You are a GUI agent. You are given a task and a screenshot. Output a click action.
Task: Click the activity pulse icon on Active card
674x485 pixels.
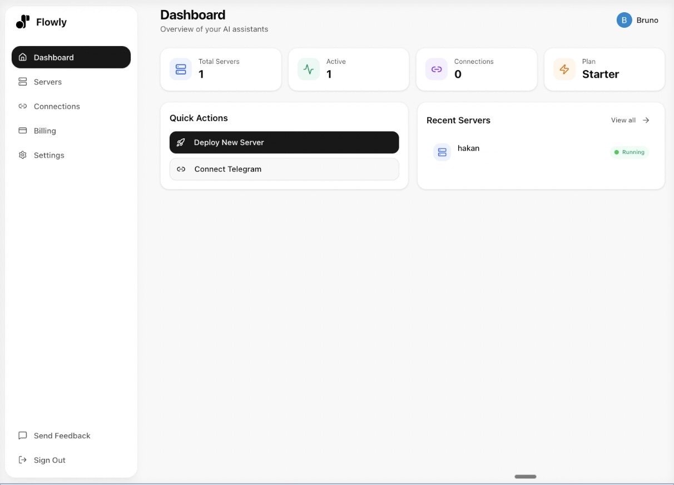click(308, 69)
